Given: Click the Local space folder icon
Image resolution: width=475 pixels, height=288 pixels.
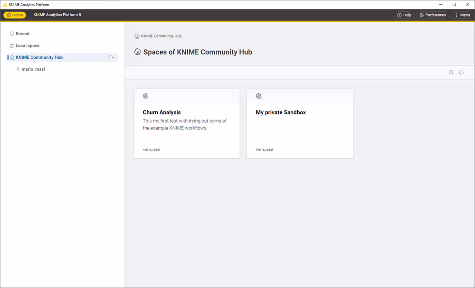Looking at the screenshot, I should point(12,46).
